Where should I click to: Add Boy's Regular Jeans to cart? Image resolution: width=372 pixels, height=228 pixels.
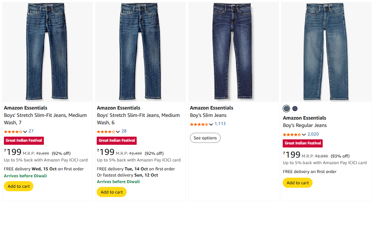(x=297, y=183)
